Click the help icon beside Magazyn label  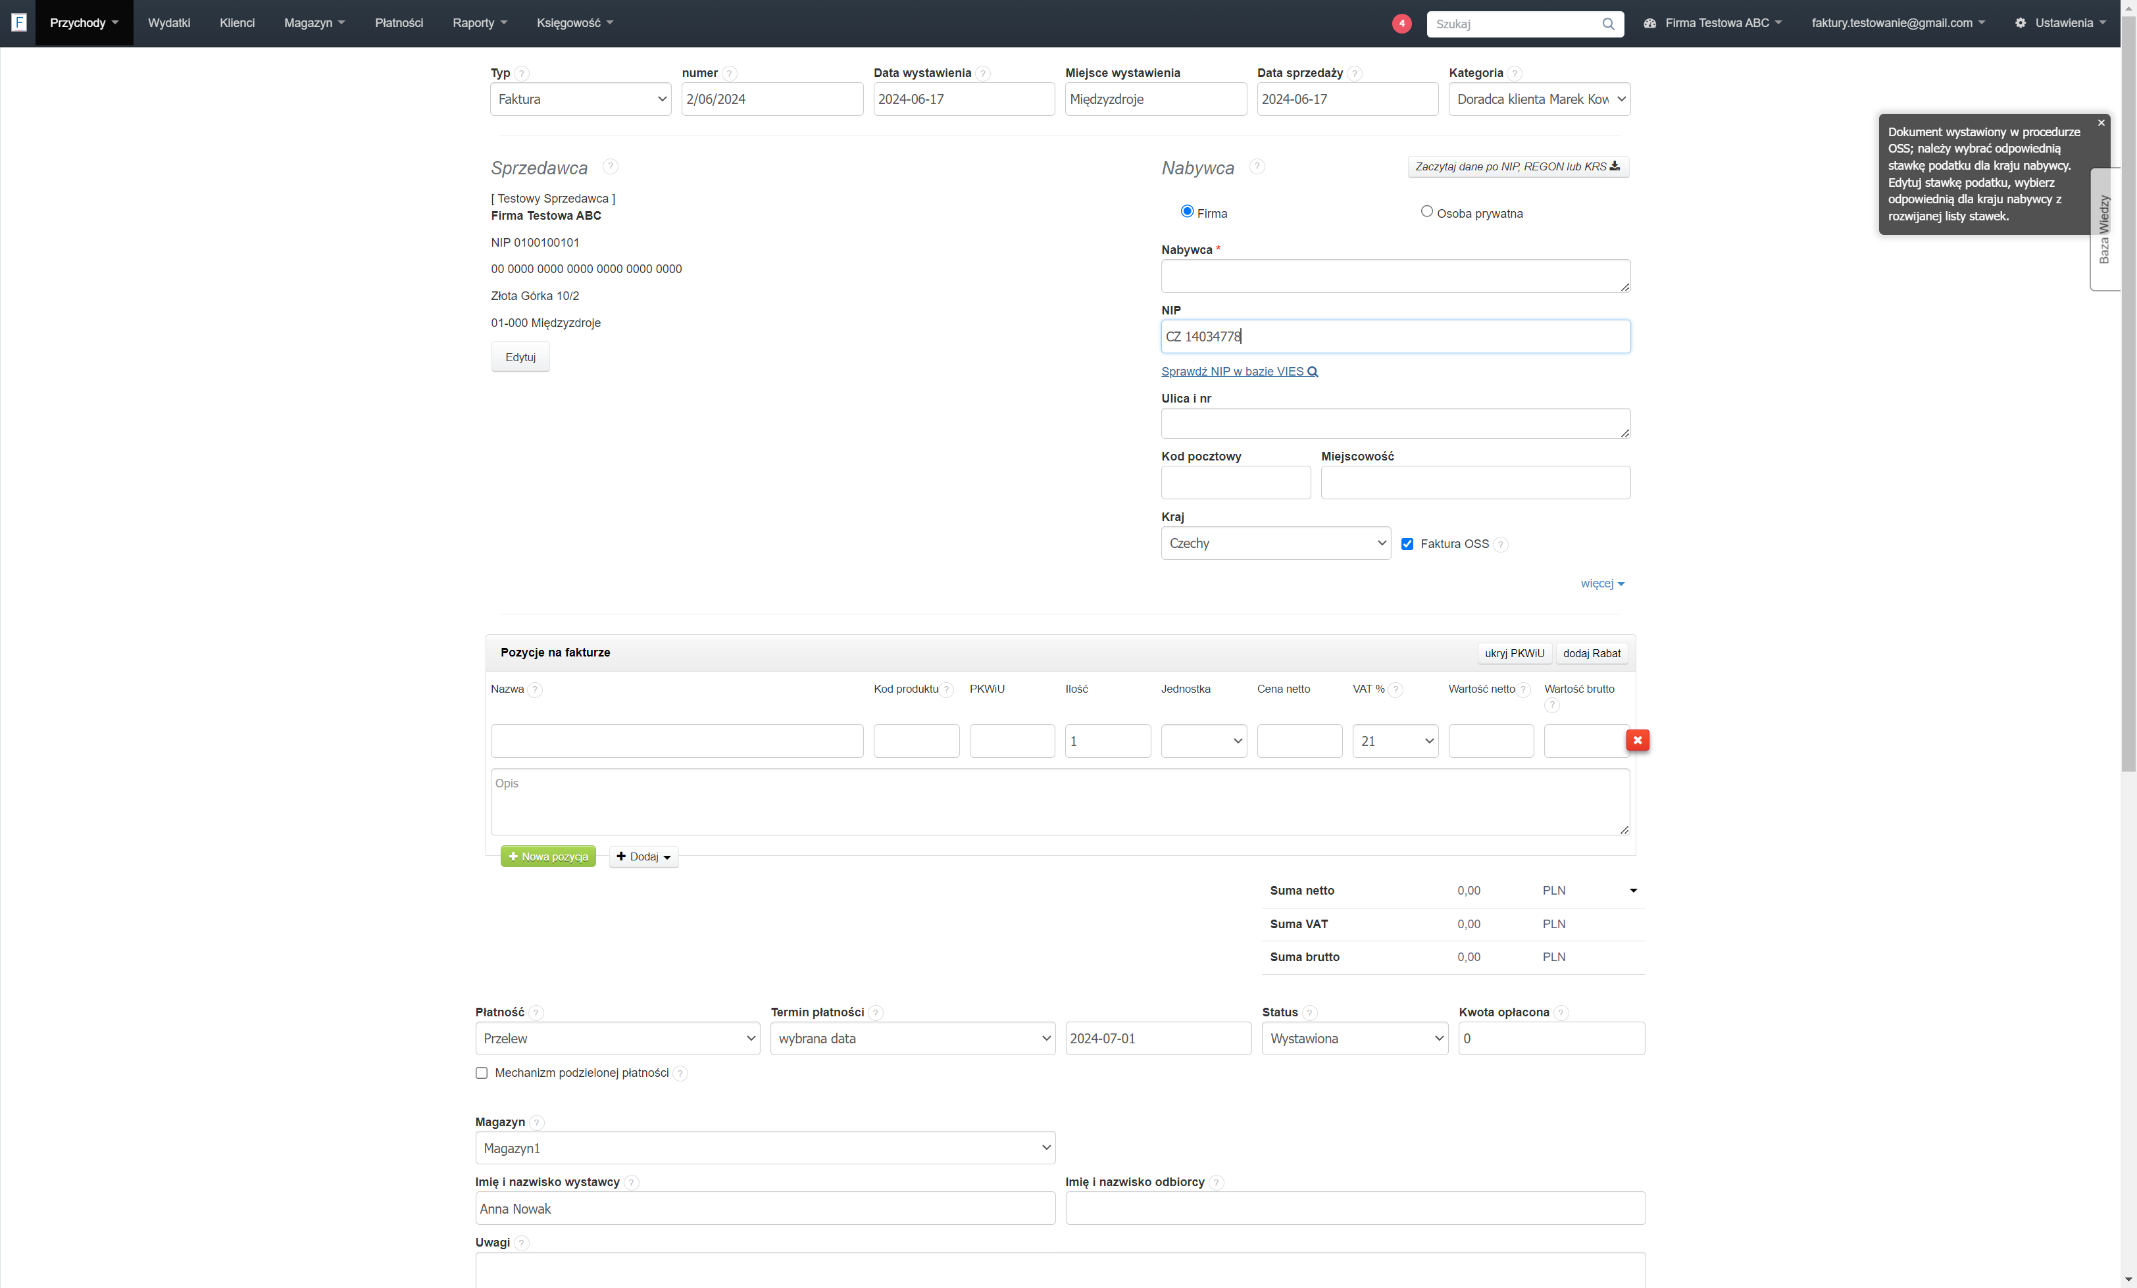click(537, 1122)
